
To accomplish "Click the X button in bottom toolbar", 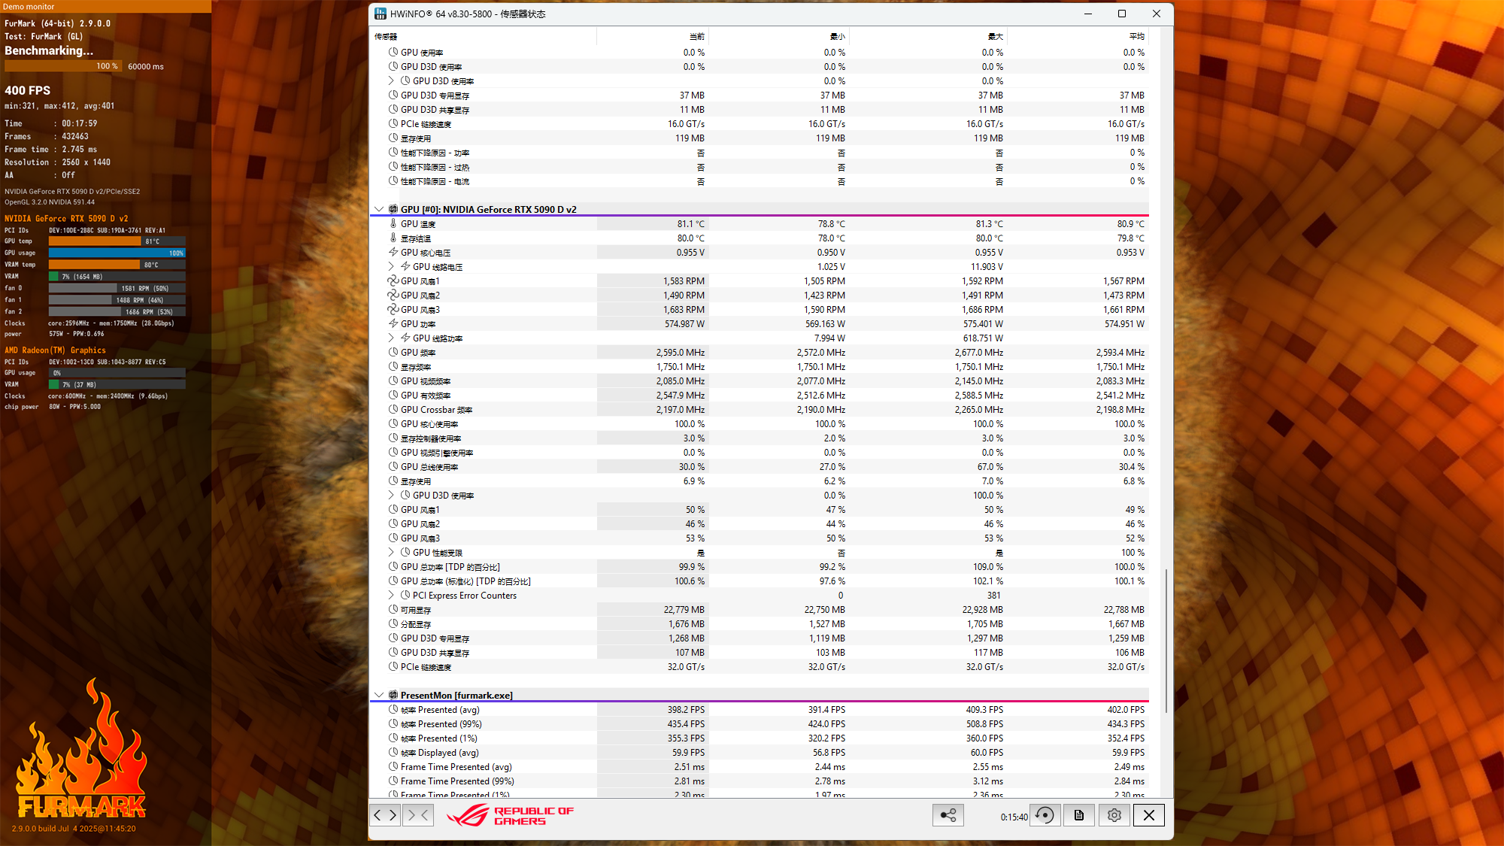I will click(1149, 815).
